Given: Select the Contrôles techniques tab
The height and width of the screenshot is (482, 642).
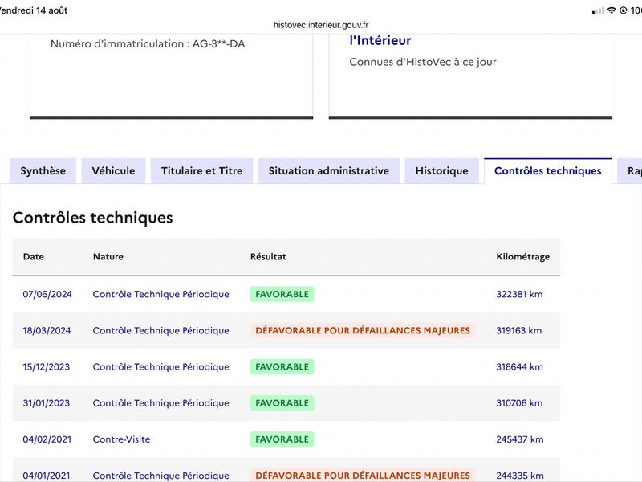Looking at the screenshot, I should 548,170.
